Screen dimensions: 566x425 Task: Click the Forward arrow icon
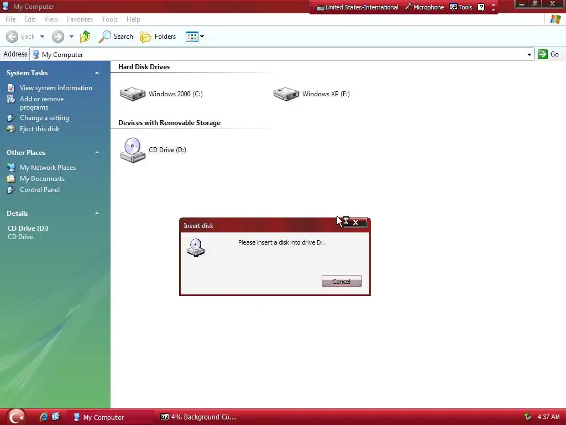click(57, 37)
